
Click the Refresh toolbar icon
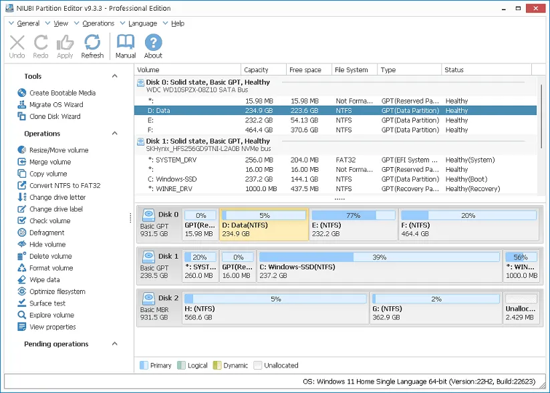pos(92,45)
